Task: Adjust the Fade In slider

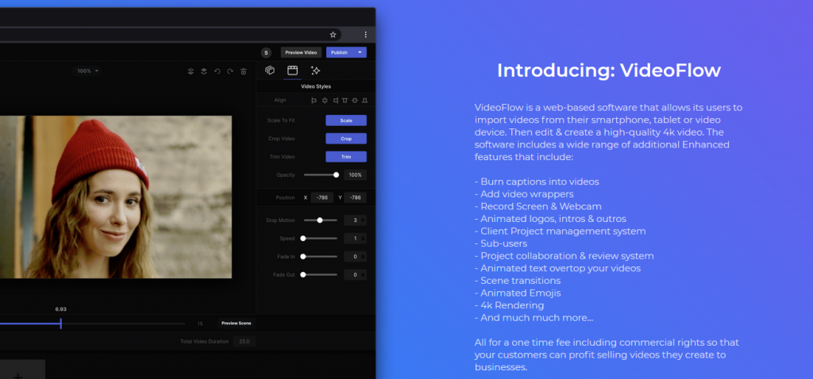Action: tap(319, 257)
